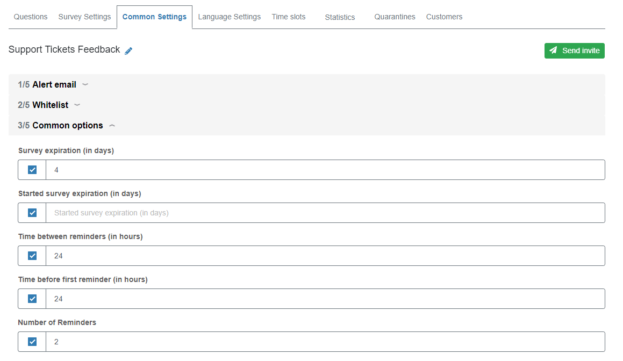623x361 pixels.
Task: Toggle the Time before first reminder checkbox
Action: tap(32, 299)
